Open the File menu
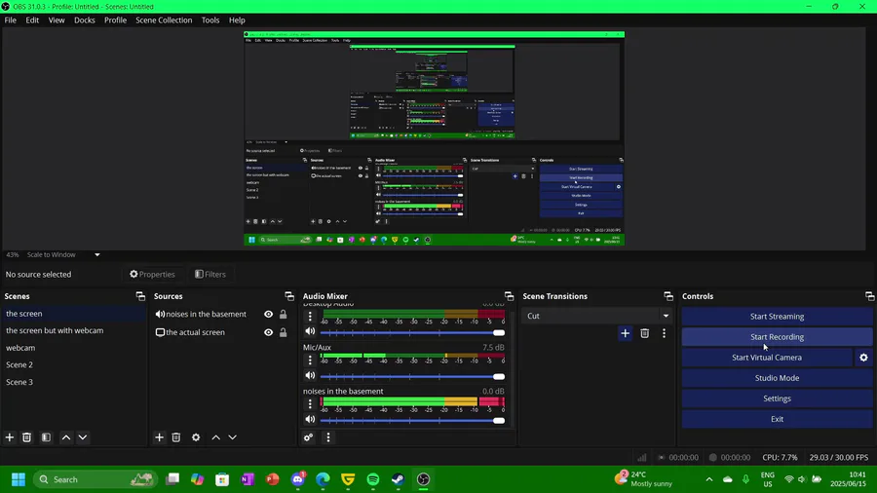This screenshot has height=493, width=877. pos(11,20)
